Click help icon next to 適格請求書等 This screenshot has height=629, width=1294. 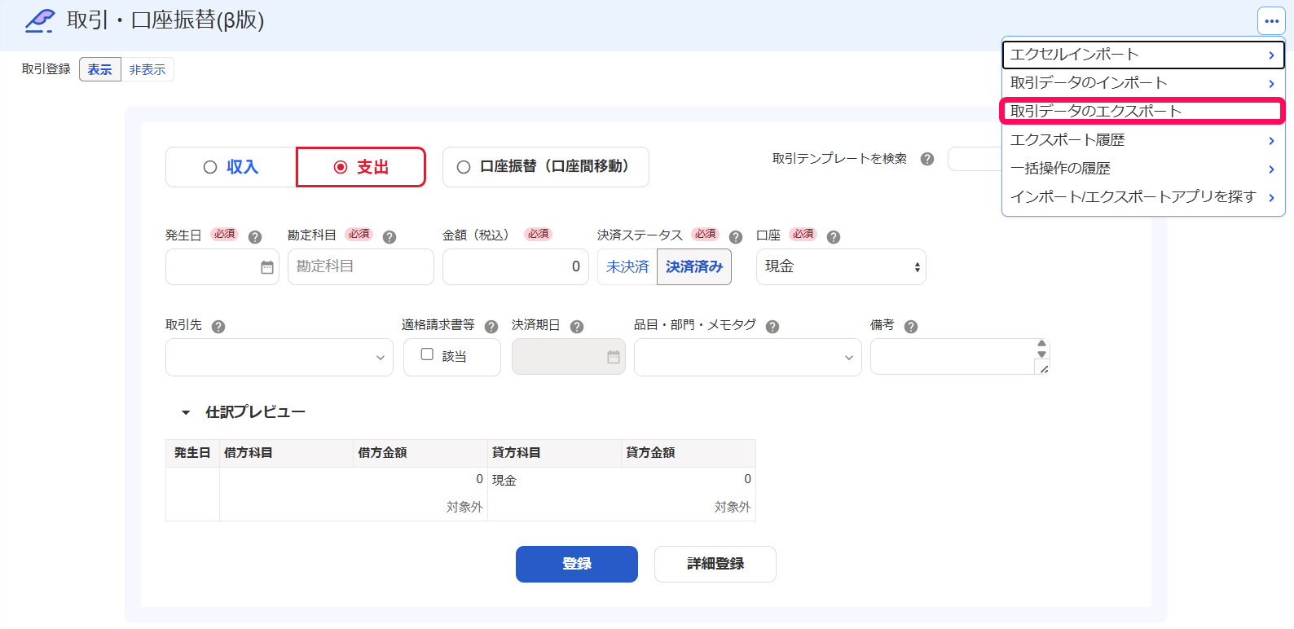click(x=491, y=327)
